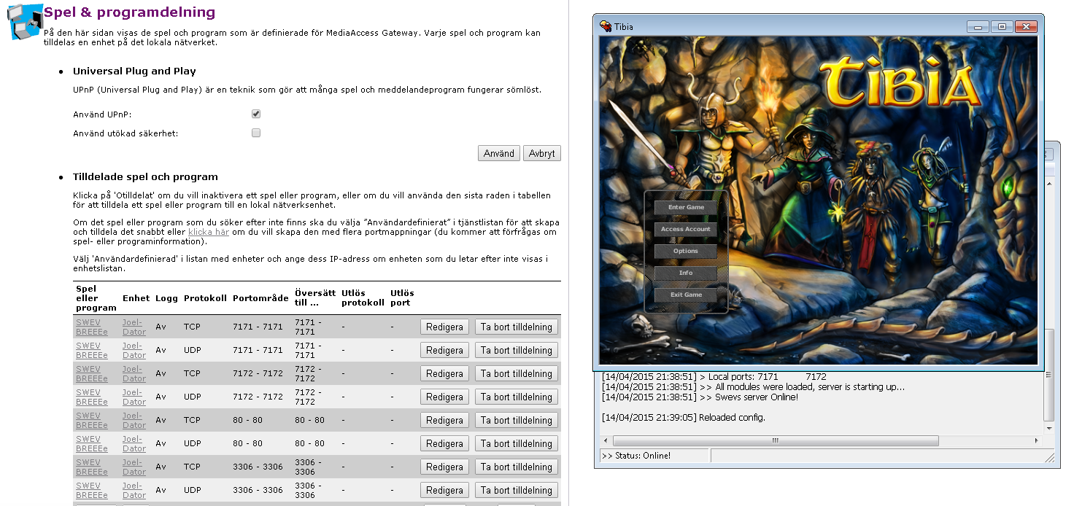Image resolution: width=1074 pixels, height=506 pixels.
Task: Click Redigera for the TCP 7172 row
Action: (x=445, y=373)
